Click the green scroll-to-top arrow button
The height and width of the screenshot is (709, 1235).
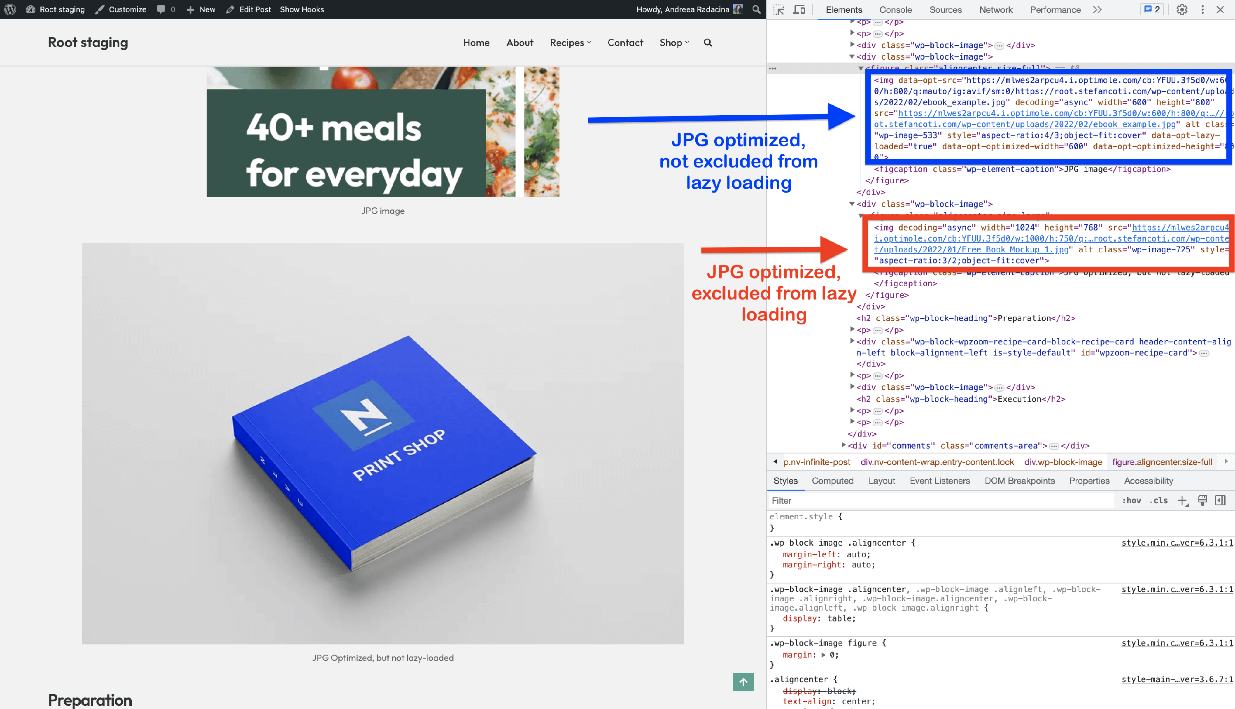(743, 682)
